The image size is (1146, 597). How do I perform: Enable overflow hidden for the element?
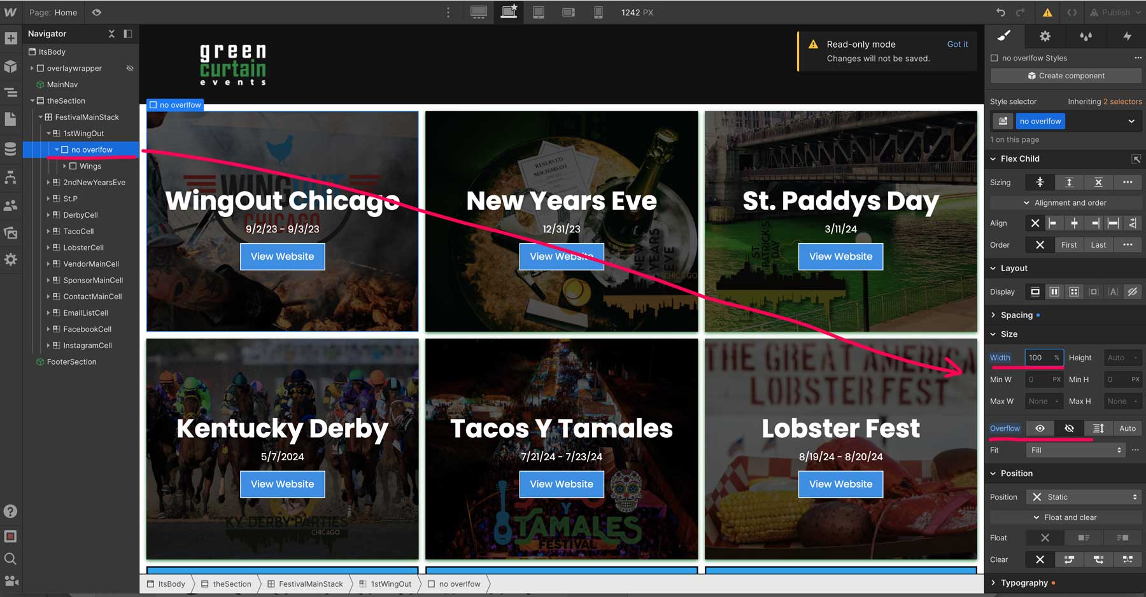coord(1069,428)
